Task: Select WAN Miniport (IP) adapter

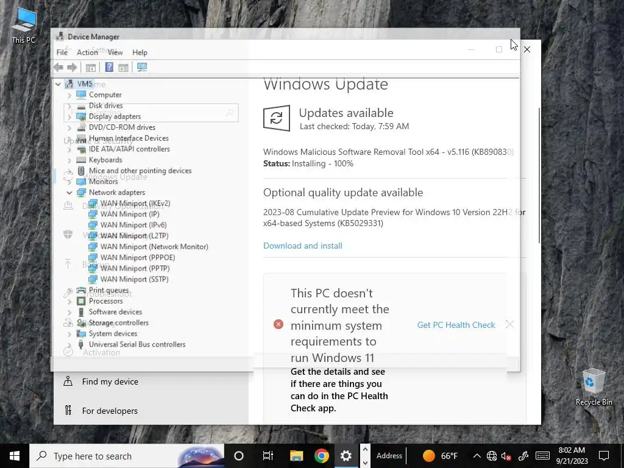Action: tap(130, 214)
